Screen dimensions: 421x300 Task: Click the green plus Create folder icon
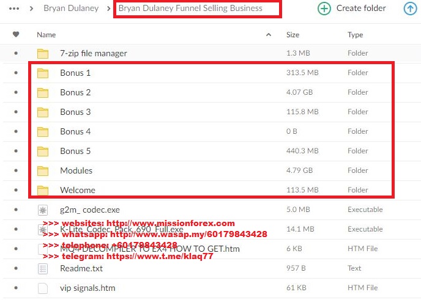tap(324, 9)
